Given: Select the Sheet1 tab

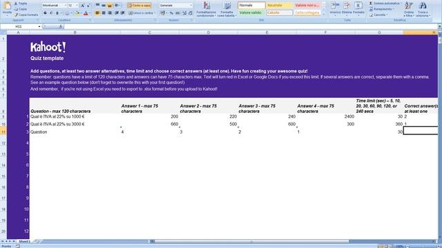Looking at the screenshot, I should [x=24, y=241].
